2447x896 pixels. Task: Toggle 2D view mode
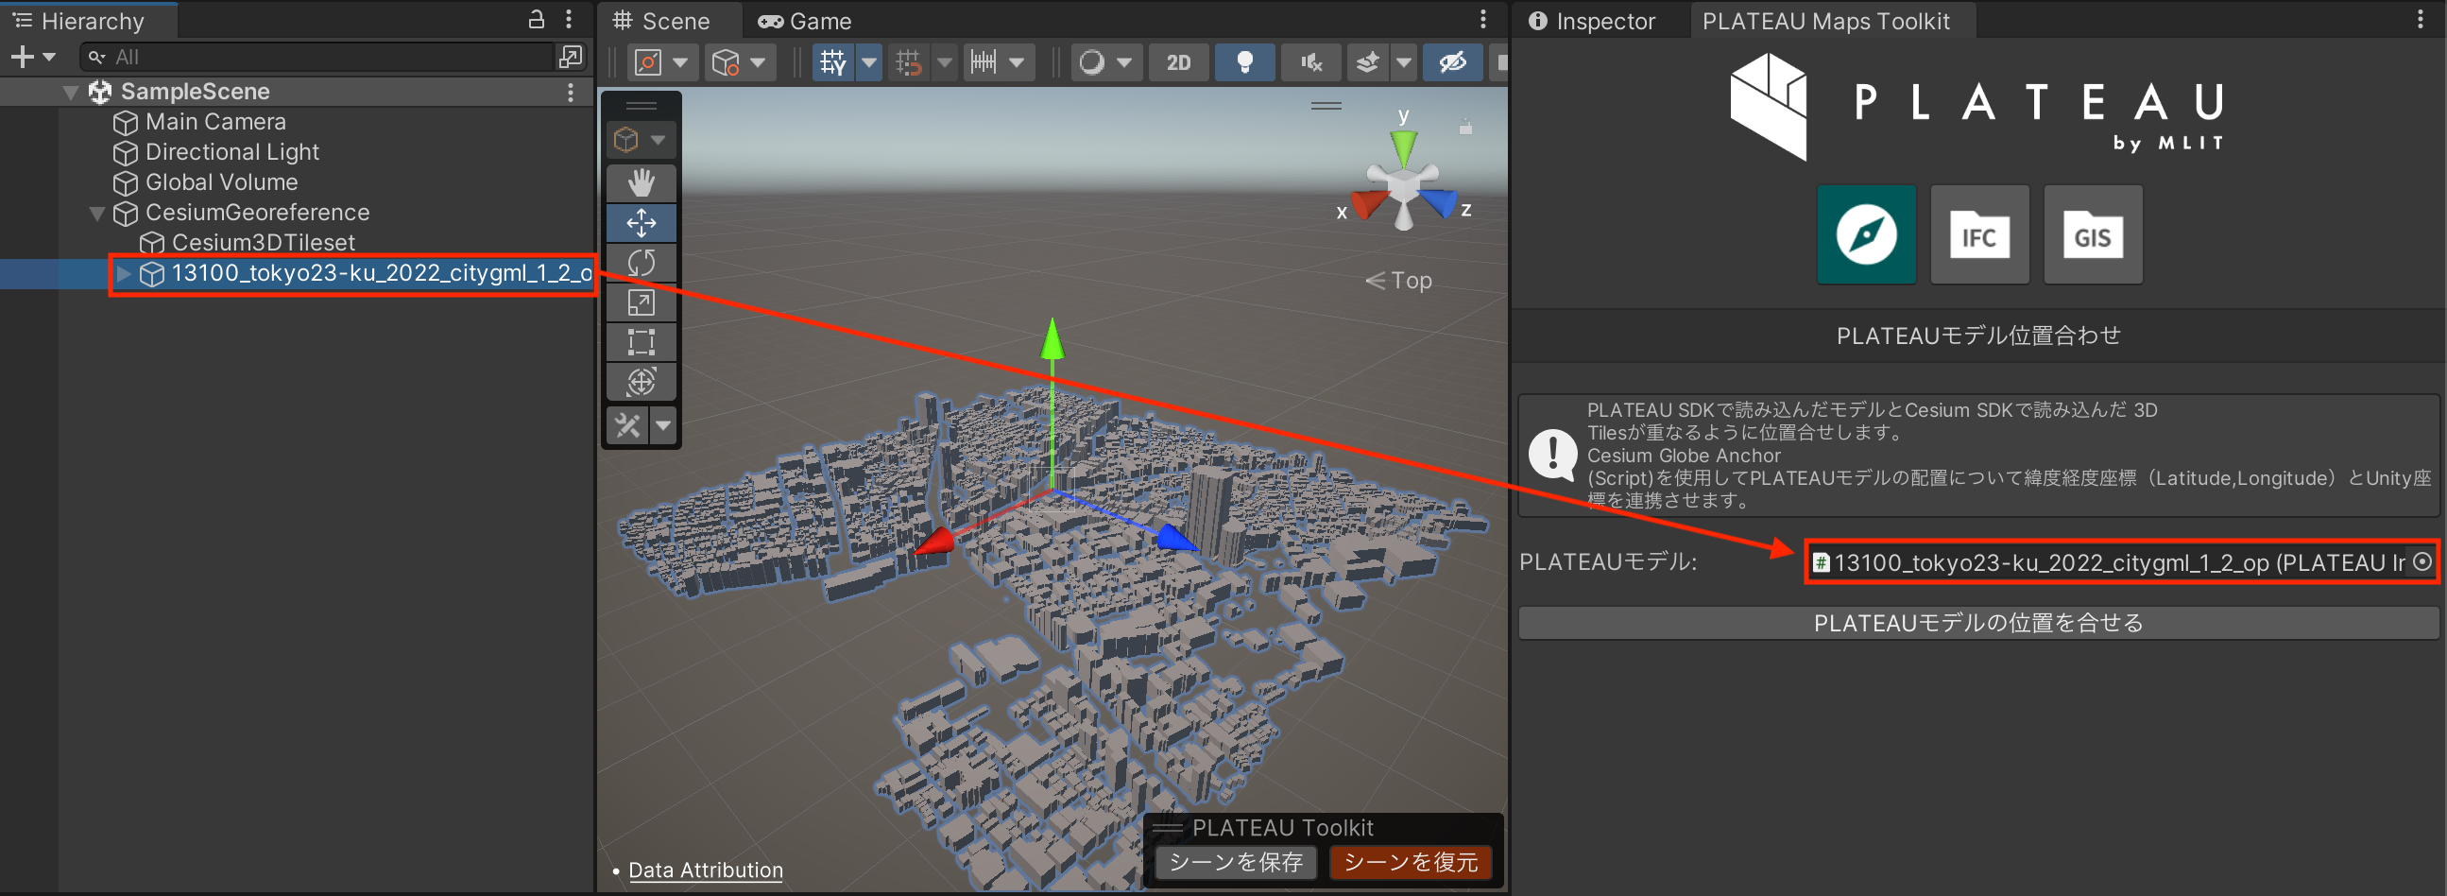[x=1178, y=62]
